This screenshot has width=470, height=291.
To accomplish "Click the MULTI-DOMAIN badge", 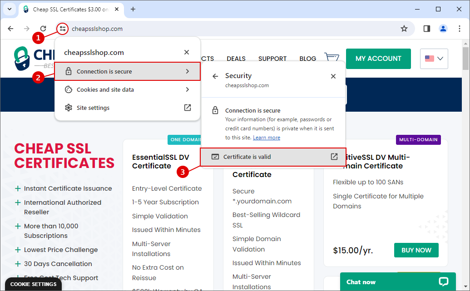I will pyautogui.click(x=418, y=140).
